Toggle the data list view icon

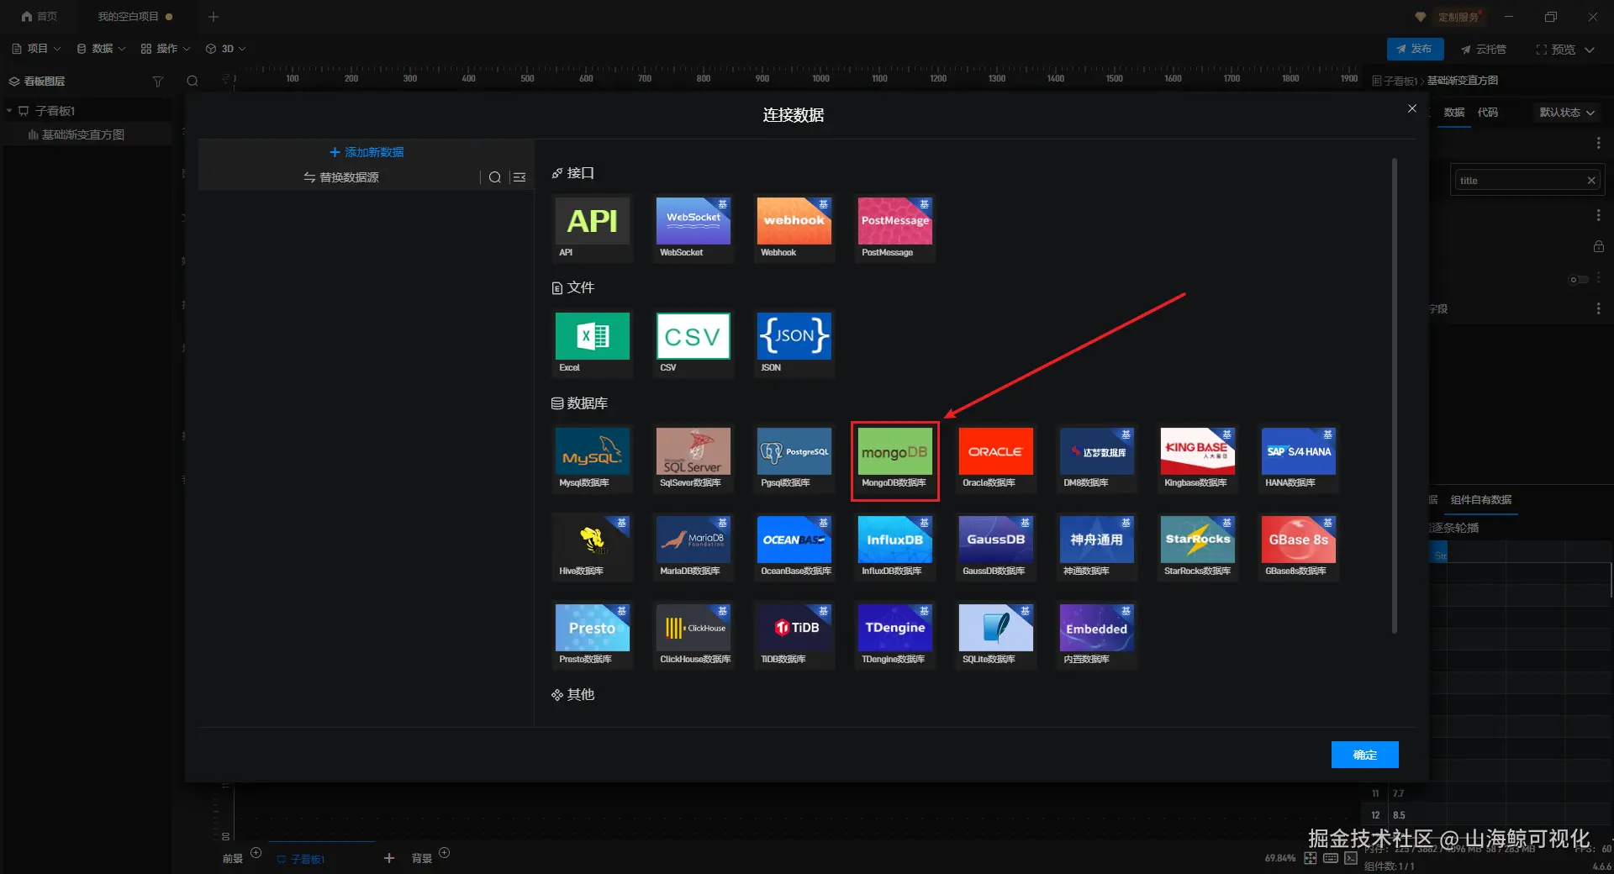(520, 177)
